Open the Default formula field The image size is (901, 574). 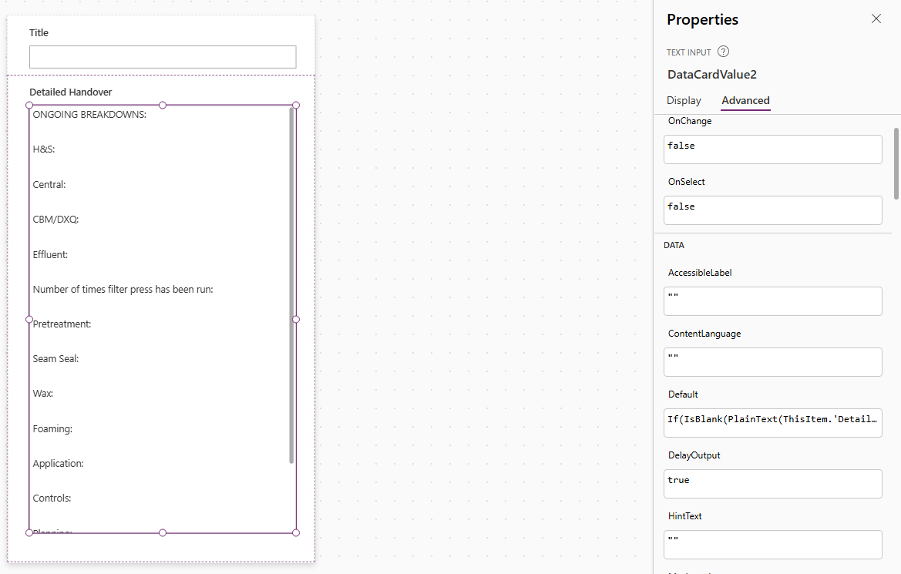click(x=772, y=423)
